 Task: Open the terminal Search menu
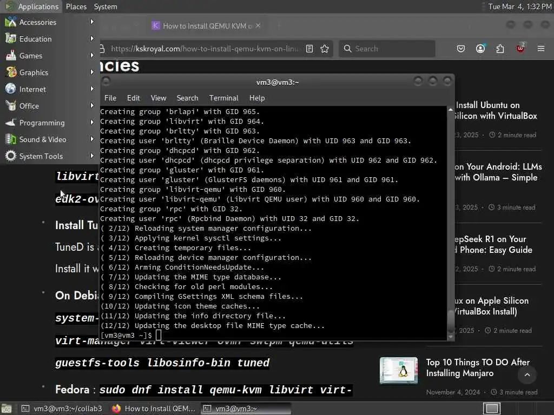tap(187, 98)
